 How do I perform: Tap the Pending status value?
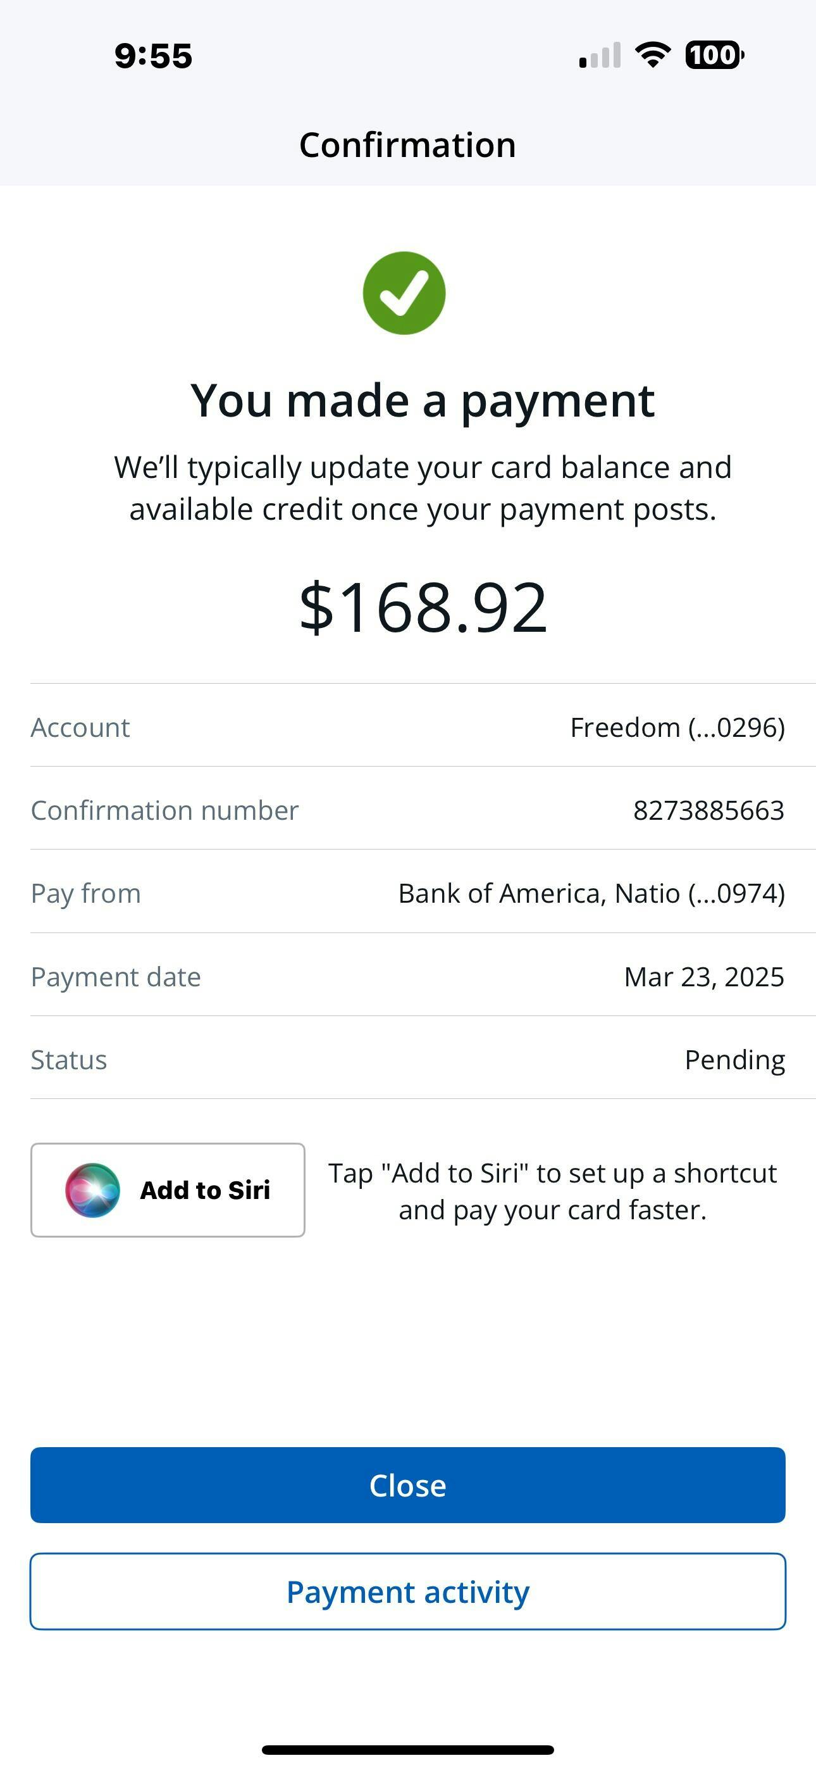(x=734, y=1060)
